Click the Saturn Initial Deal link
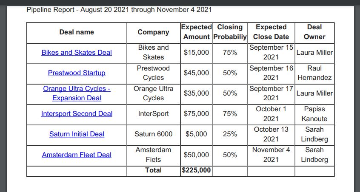This screenshot has height=192, width=360. [77, 134]
